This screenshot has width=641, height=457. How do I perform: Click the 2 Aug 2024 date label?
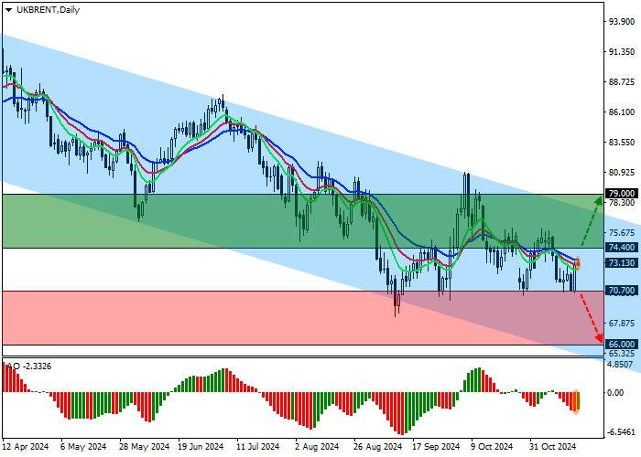point(317,447)
